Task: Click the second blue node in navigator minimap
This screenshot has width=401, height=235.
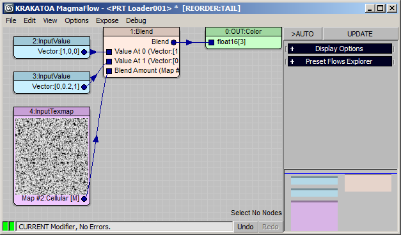Action: (314, 193)
